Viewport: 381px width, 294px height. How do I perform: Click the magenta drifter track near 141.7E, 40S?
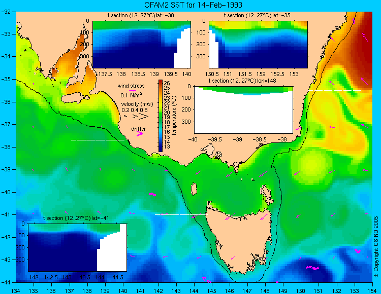pos(152,194)
